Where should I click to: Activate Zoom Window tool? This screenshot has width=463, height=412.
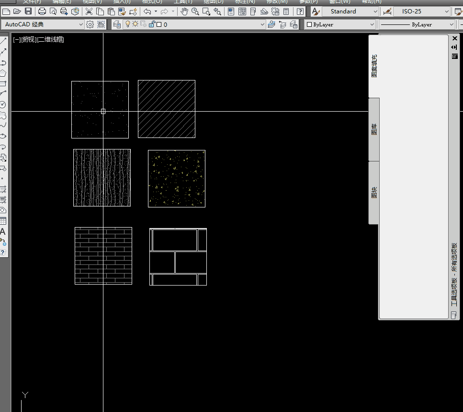point(206,11)
